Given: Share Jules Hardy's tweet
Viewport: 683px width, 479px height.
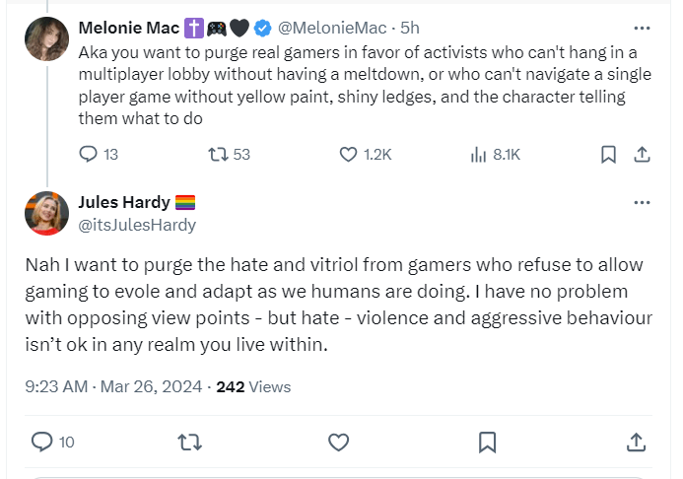Looking at the screenshot, I should [x=636, y=442].
